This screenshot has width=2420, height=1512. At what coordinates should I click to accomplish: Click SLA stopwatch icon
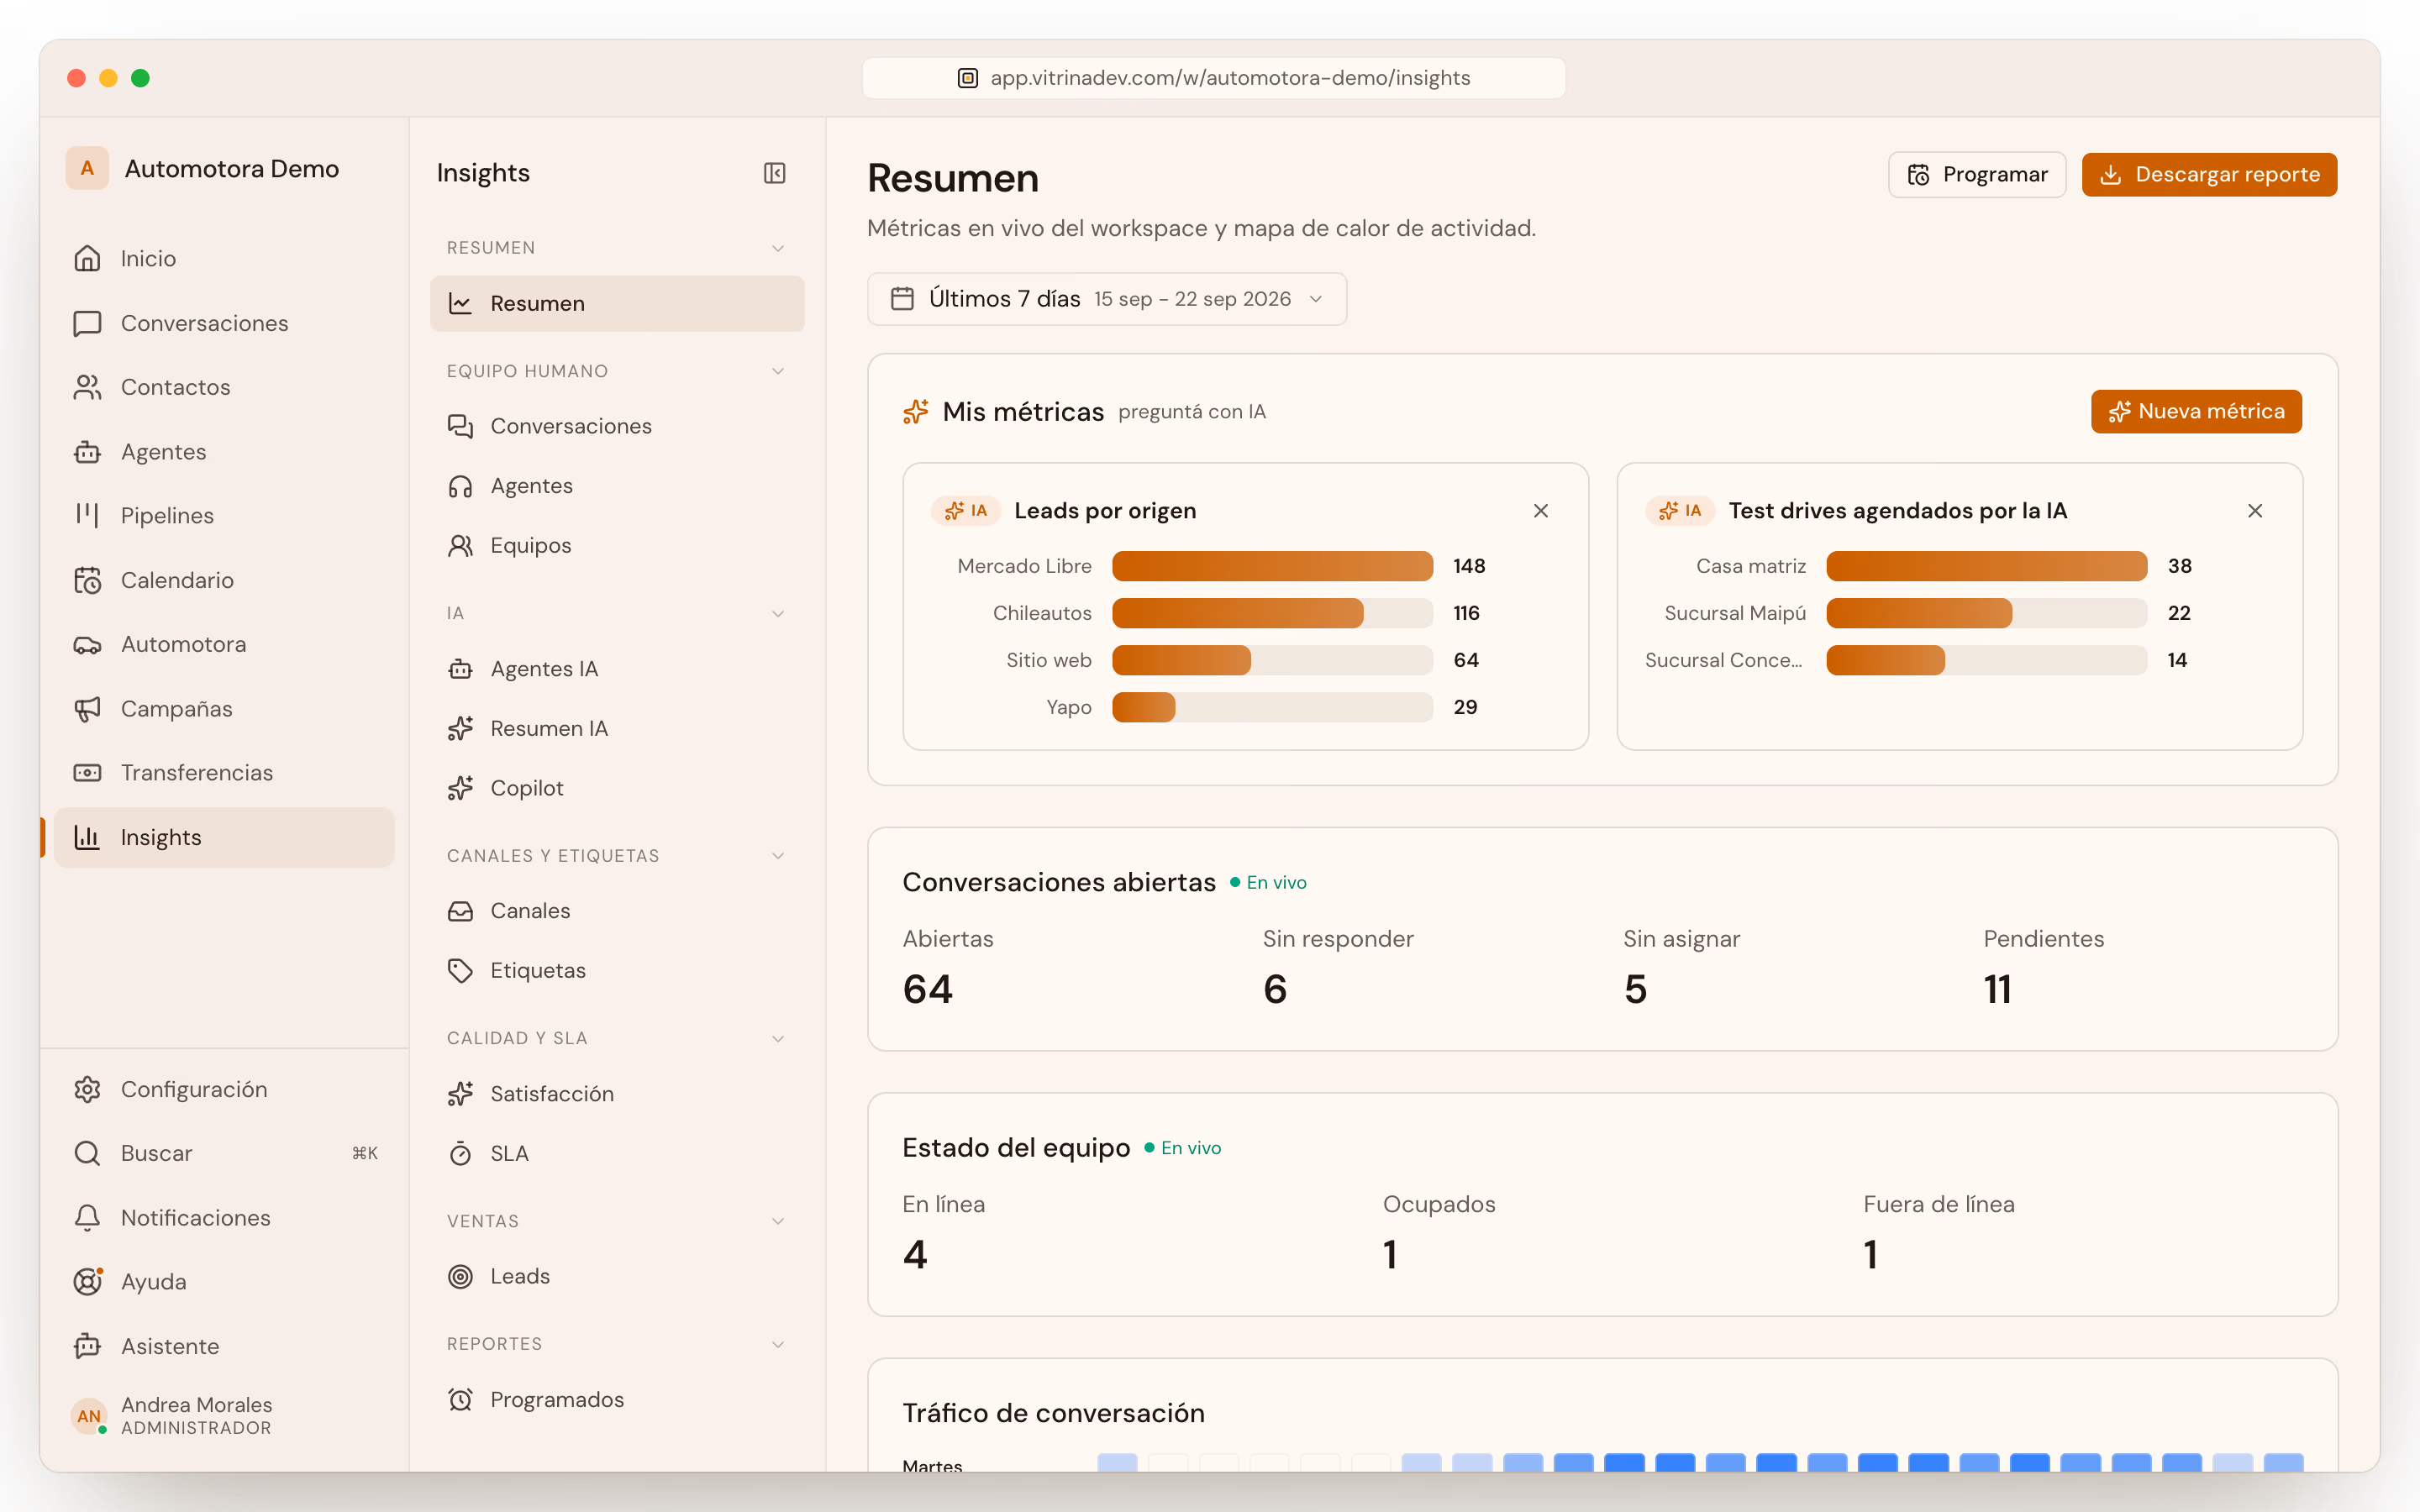(x=460, y=1154)
